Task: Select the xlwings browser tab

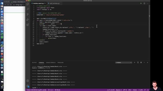Action: pos(18,2)
